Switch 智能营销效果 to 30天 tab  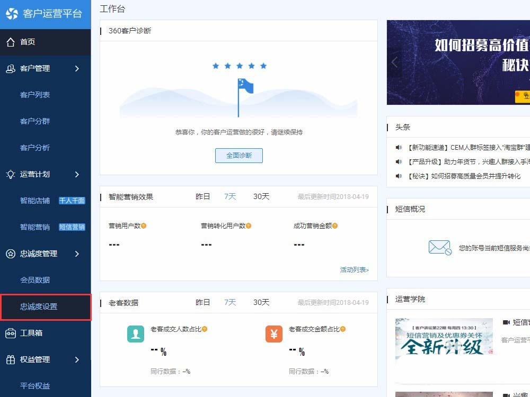(261, 196)
